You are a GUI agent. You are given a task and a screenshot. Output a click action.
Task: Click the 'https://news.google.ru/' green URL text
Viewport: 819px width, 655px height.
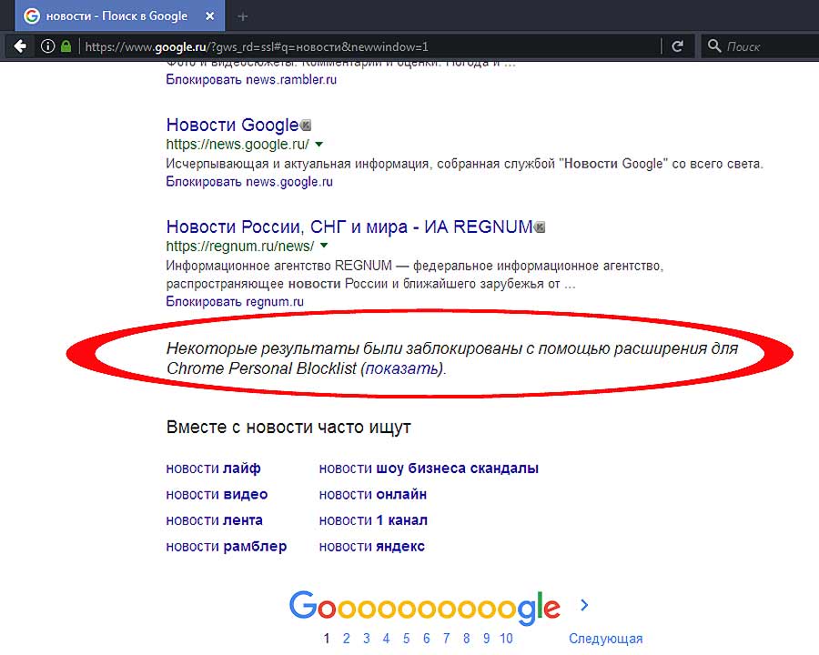[x=238, y=144]
